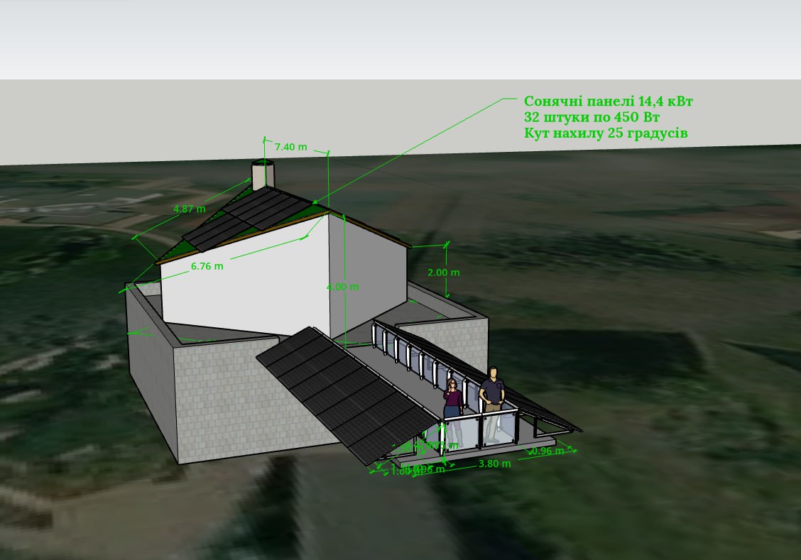
Task: Click the sky area above the horizon
Action: click(398, 43)
